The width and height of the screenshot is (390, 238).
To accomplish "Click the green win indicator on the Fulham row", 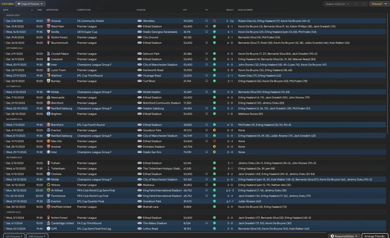I will pos(214,163).
